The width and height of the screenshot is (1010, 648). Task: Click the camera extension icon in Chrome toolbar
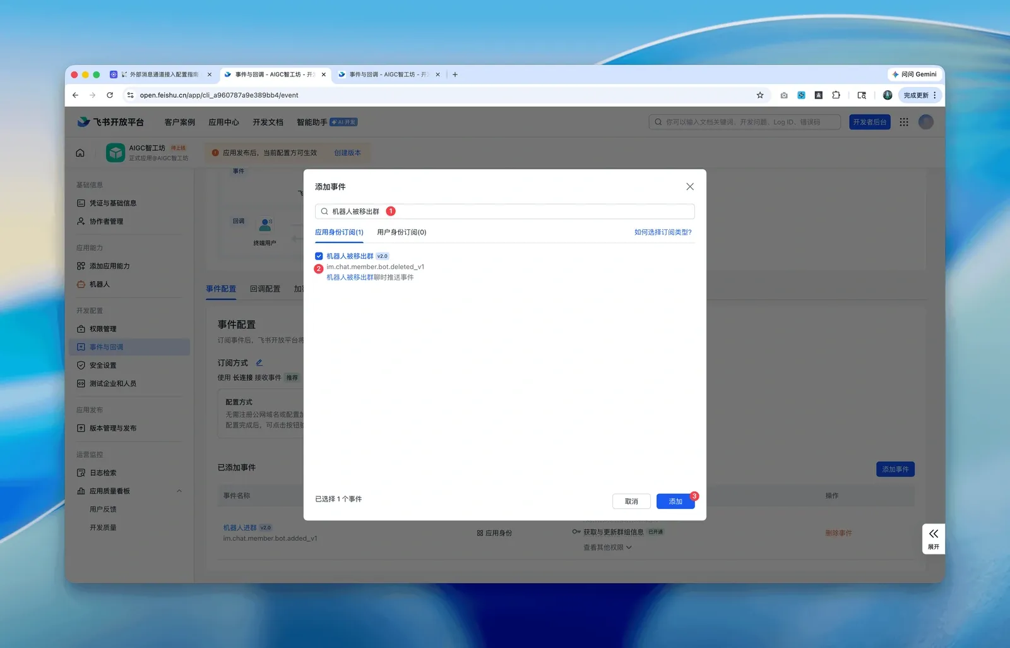pos(784,95)
